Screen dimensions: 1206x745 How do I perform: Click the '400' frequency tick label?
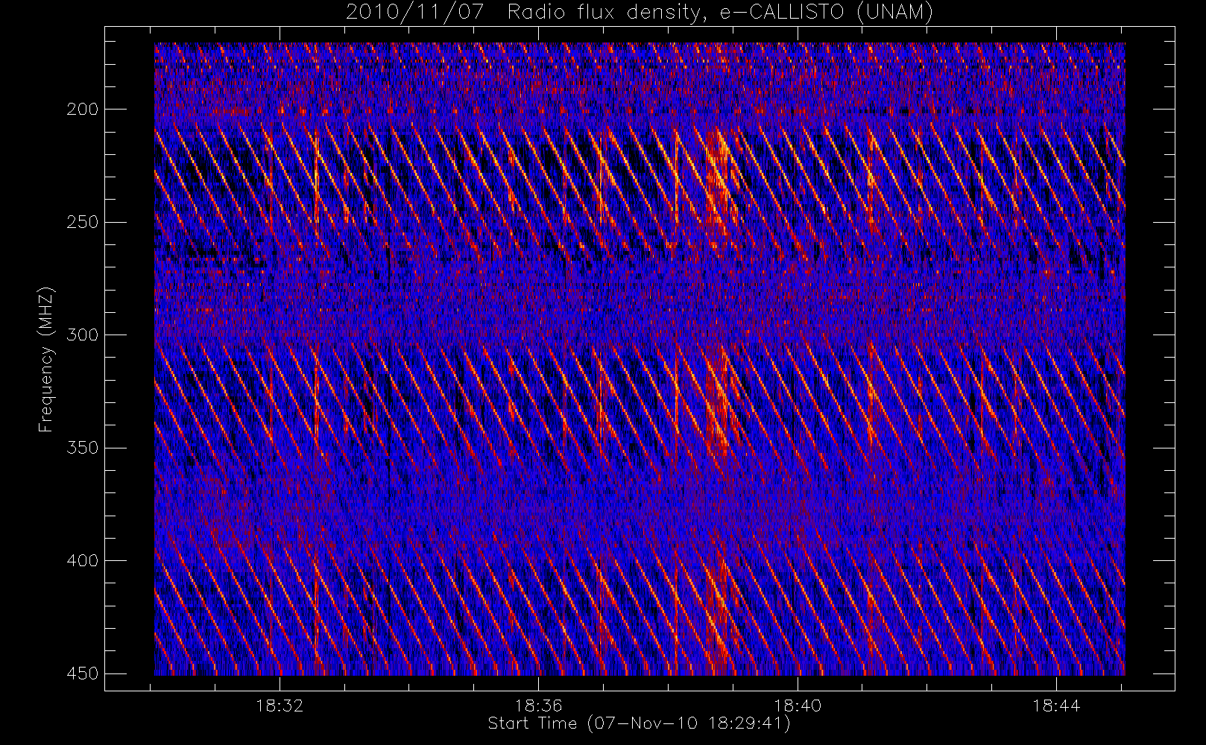[x=82, y=560]
